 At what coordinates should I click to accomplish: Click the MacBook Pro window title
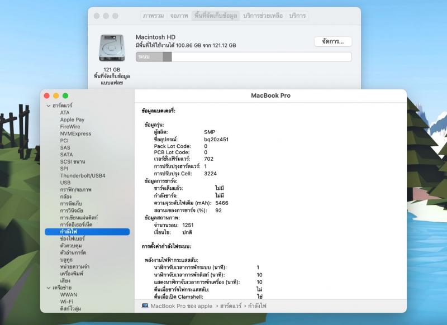pos(271,95)
